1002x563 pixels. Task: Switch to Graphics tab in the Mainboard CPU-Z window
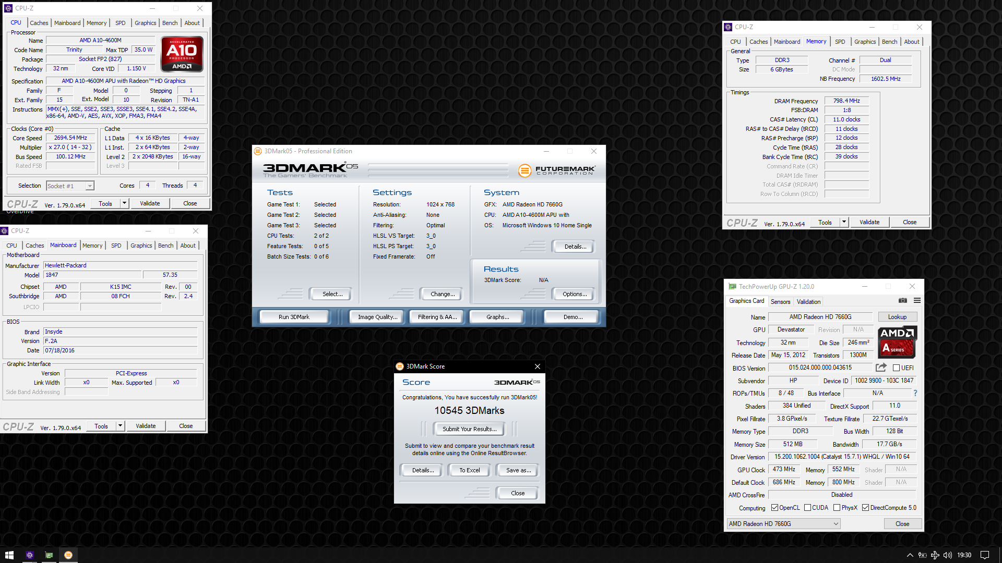pyautogui.click(x=141, y=246)
